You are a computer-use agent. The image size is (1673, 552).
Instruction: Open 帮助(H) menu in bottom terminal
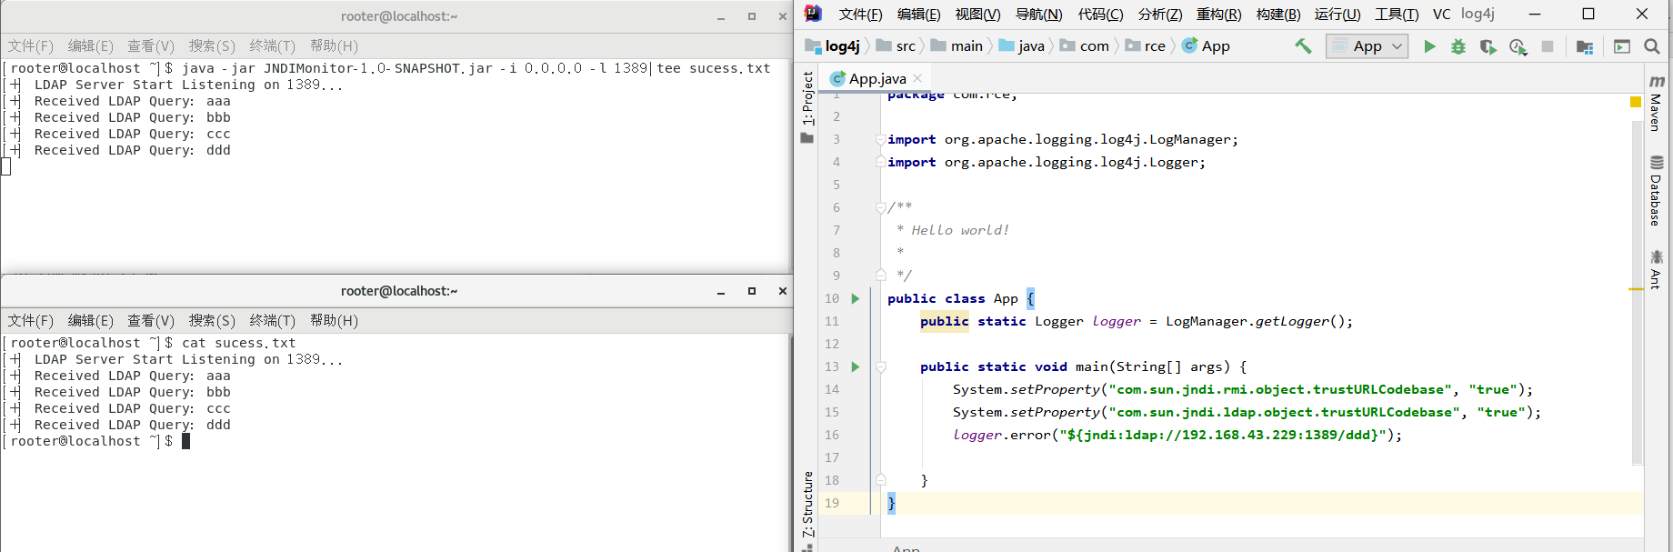[334, 320]
